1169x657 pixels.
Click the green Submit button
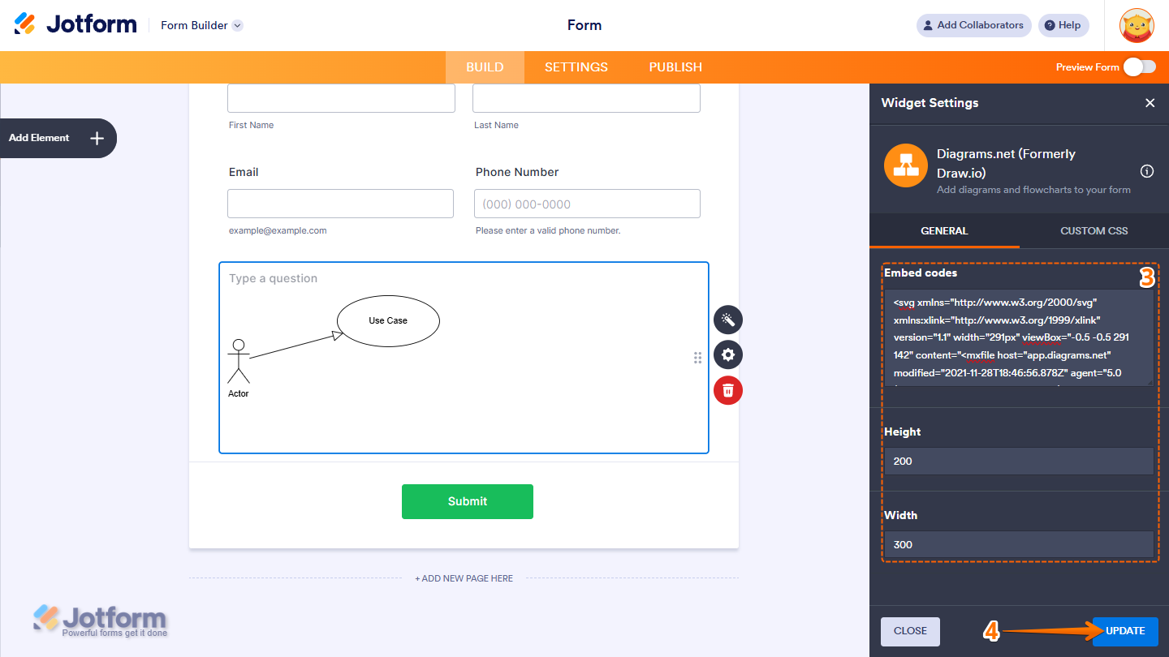coord(468,501)
